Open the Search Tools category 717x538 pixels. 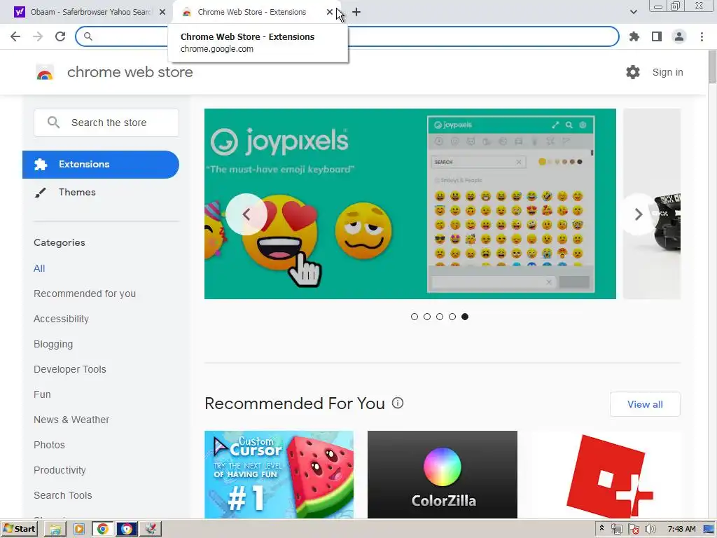point(62,495)
